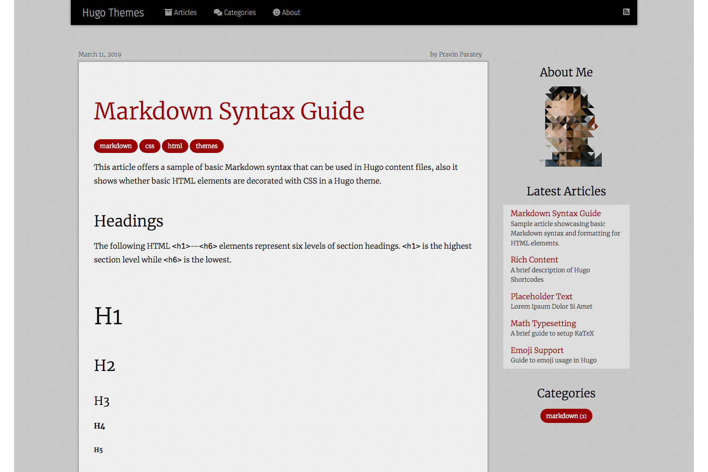Select the Articles menu item

tap(185, 12)
